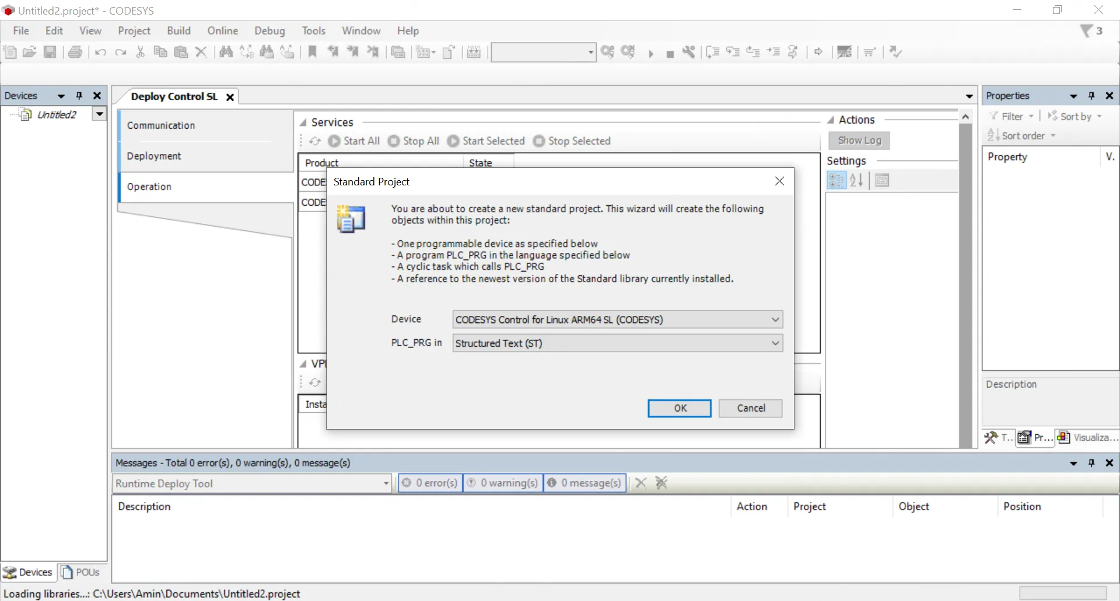Click the Print icon in the toolbar

point(75,52)
